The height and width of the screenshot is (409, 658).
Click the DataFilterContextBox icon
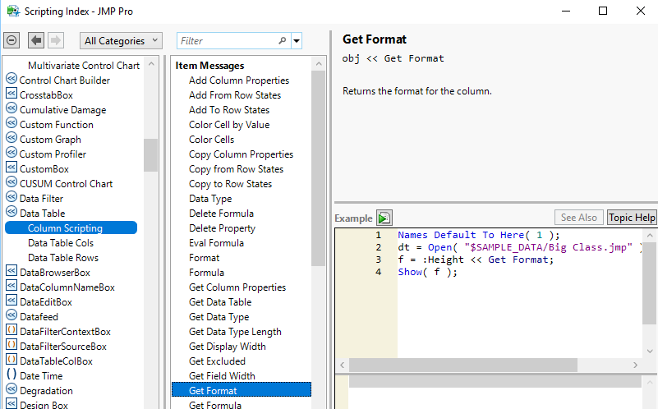point(12,329)
